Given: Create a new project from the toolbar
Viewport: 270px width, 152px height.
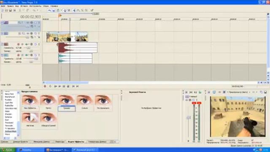Looking at the screenshot, I should click(2, 11).
